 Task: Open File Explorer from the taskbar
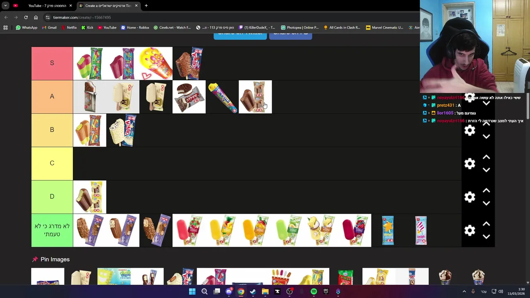click(265, 292)
